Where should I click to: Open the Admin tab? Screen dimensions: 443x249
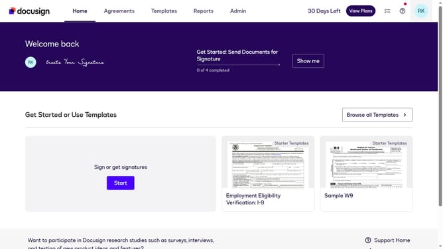pyautogui.click(x=238, y=11)
